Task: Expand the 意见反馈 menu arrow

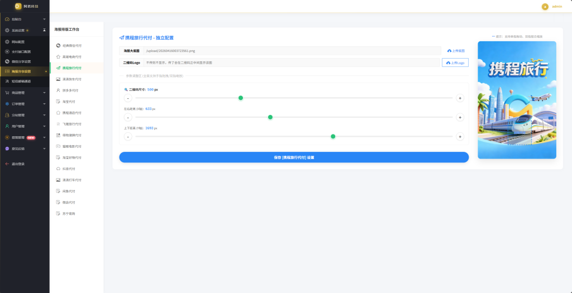Action: coord(44,148)
